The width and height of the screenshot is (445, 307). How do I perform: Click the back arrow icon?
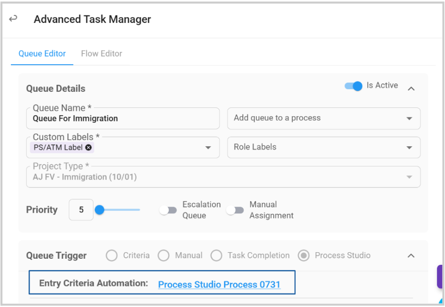coord(13,19)
